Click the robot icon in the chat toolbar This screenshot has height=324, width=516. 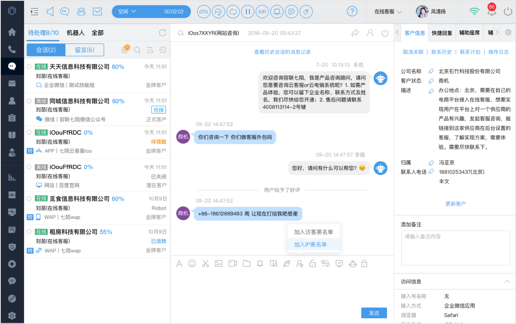(x=352, y=263)
